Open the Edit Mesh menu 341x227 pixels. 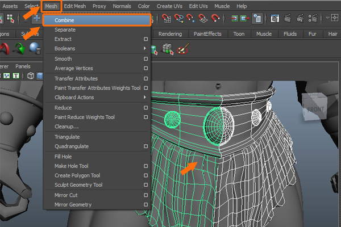point(76,6)
